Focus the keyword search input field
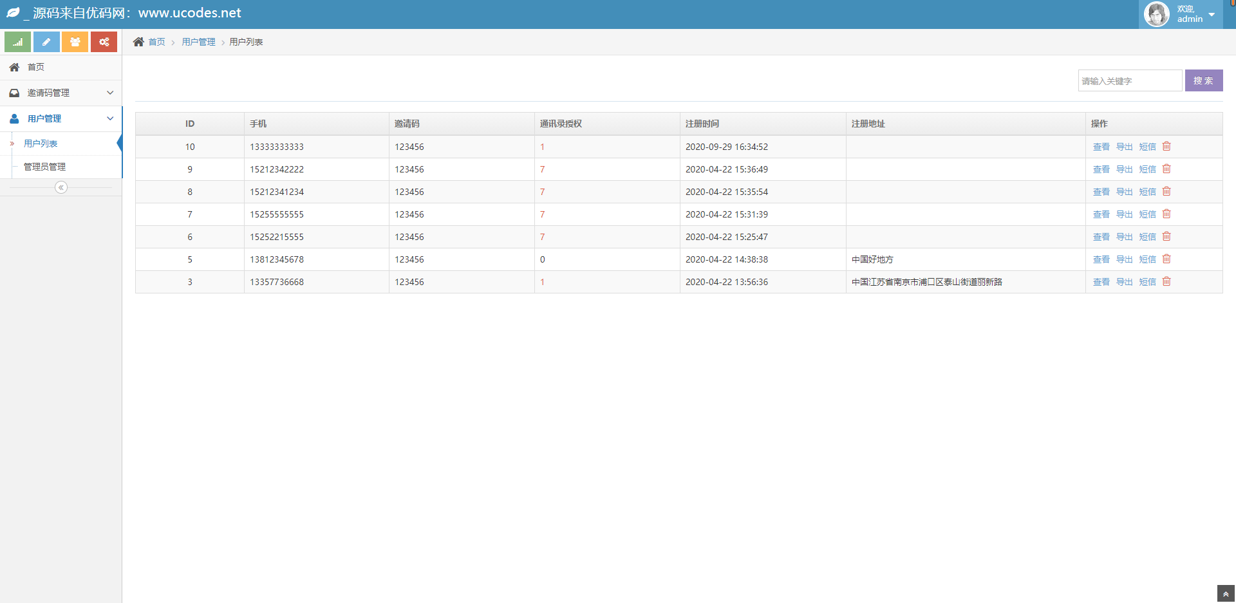The height and width of the screenshot is (603, 1236). click(1130, 81)
